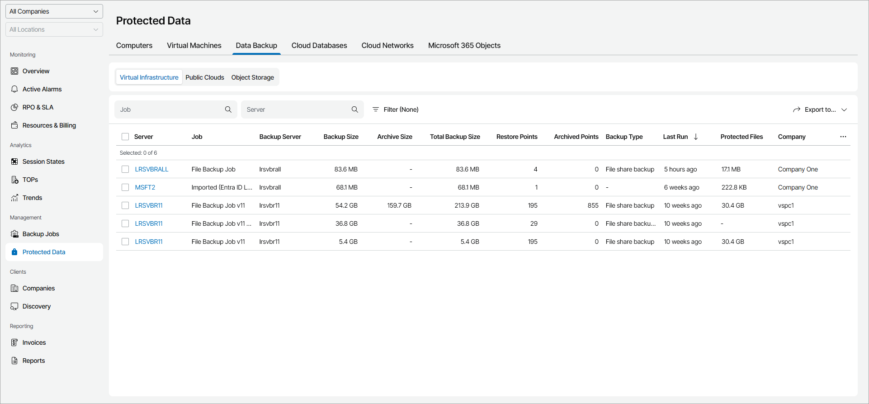
Task: Click the Invoices icon in Reporting
Action: 14,342
